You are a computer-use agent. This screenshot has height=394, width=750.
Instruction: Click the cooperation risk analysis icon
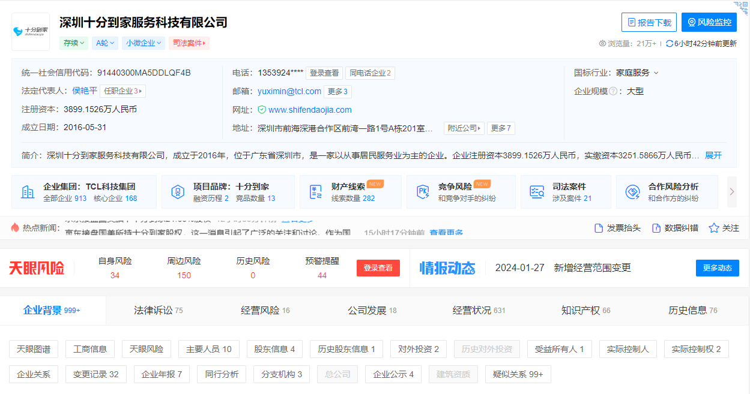pos(632,192)
